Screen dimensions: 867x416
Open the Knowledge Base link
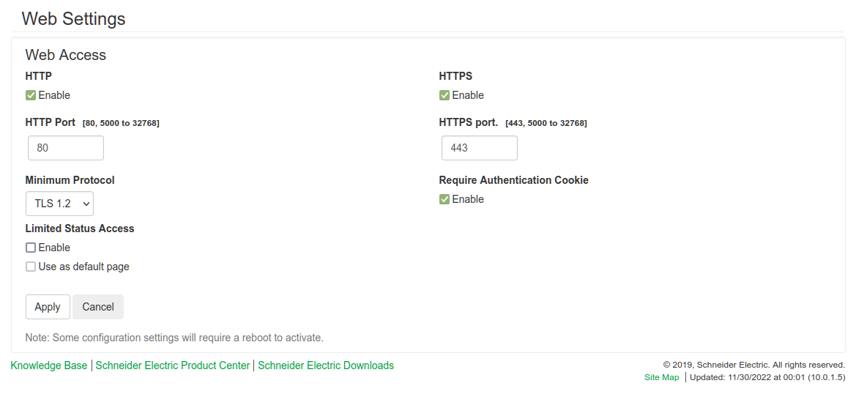49,365
